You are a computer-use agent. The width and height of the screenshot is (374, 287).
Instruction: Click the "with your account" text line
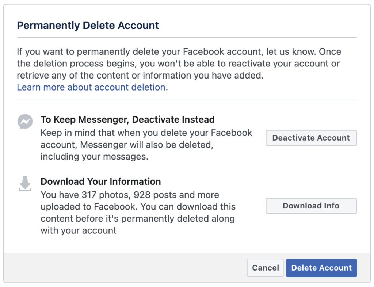tap(79, 230)
